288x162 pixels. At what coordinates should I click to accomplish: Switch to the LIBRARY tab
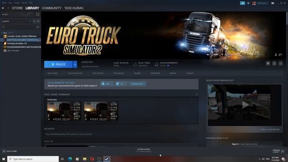(x=32, y=8)
